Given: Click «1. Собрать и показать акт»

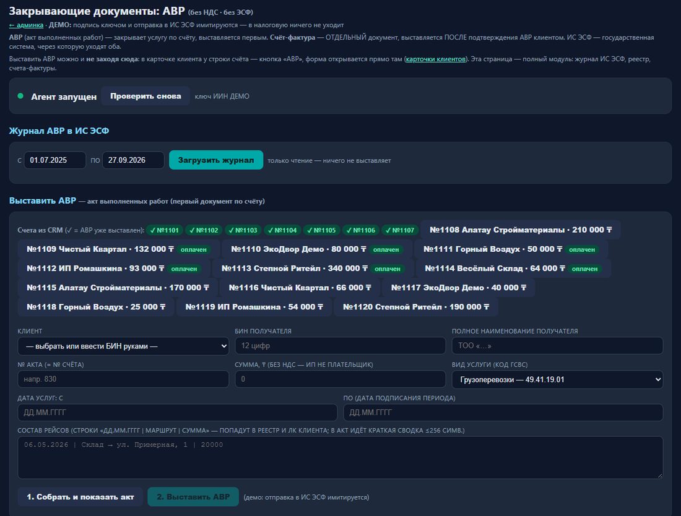Looking at the screenshot, I should 80,497.
